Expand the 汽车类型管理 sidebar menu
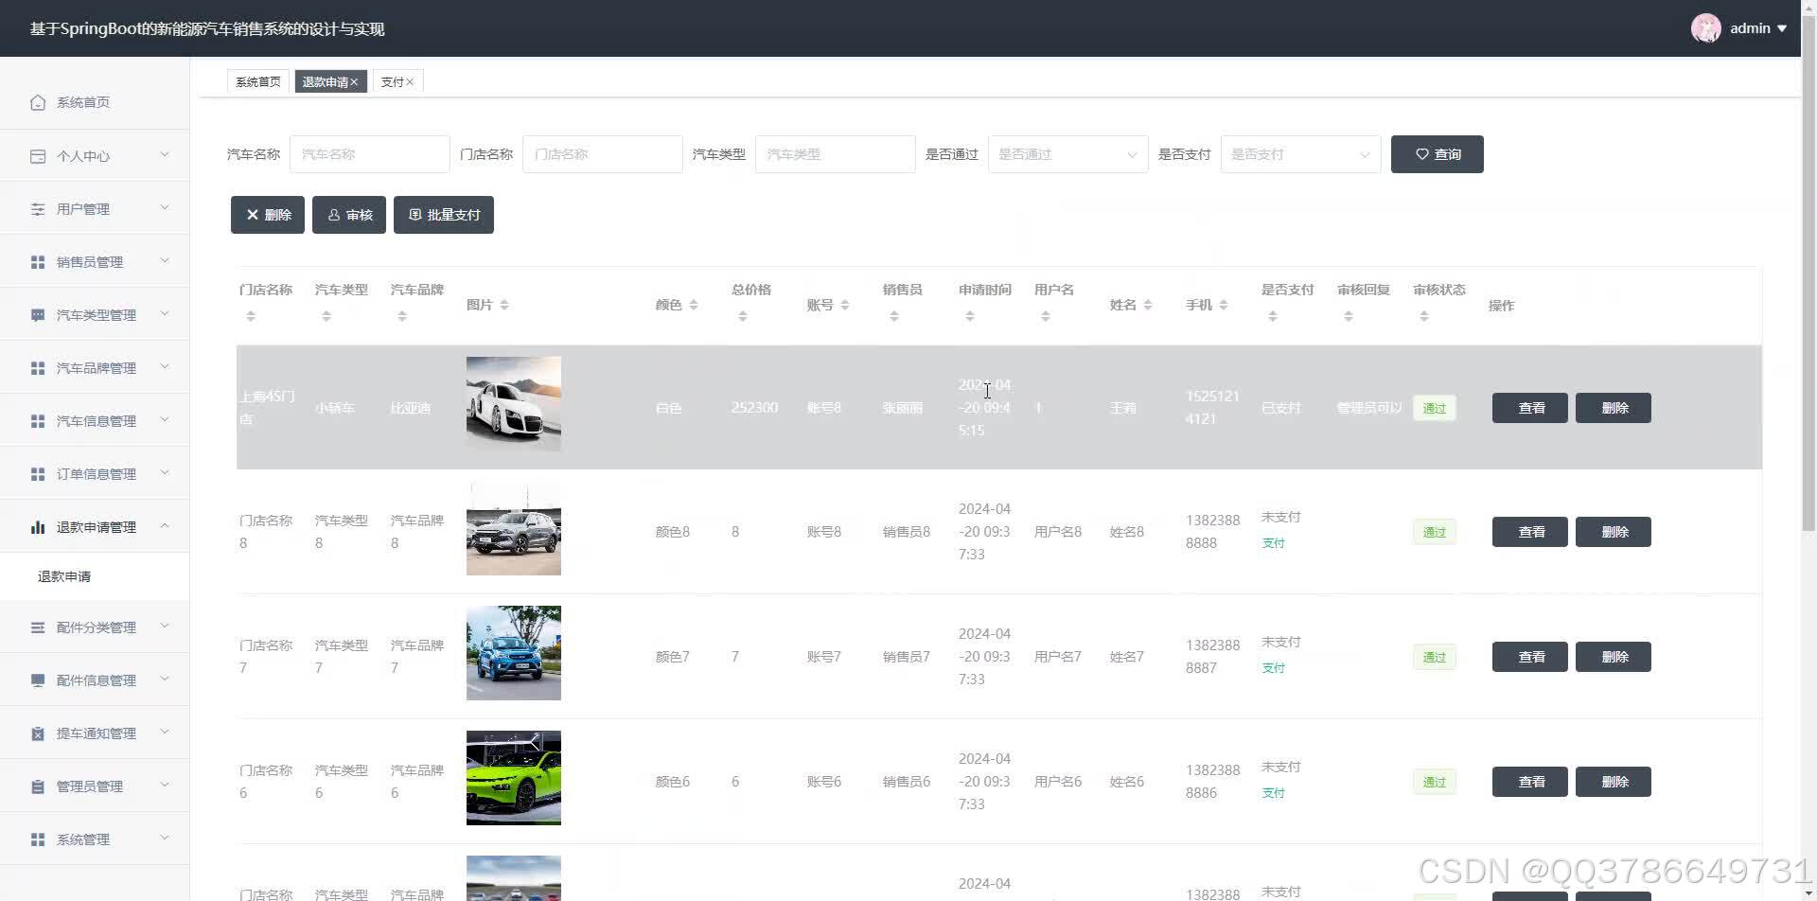The height and width of the screenshot is (901, 1817). (165, 314)
